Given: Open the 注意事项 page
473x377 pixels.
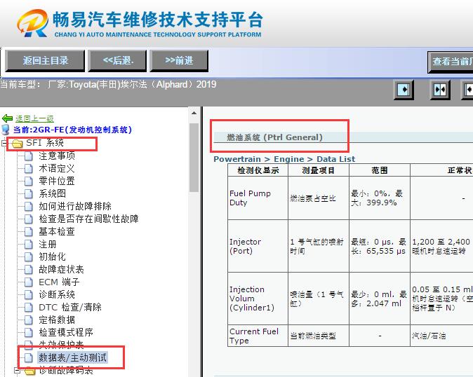Looking at the screenshot, I should click(57, 156).
